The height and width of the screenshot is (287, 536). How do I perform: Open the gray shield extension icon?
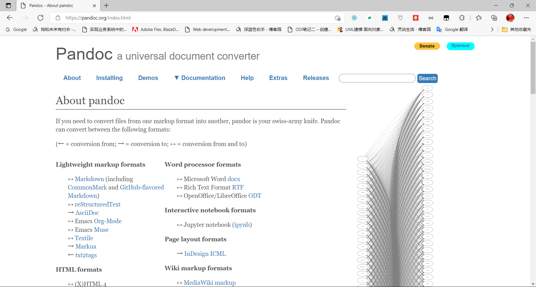[x=400, y=18]
